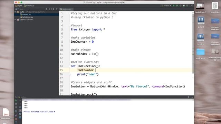Click '#Create widgets and stuff' comment line
The image size is (221, 124).
point(91,82)
